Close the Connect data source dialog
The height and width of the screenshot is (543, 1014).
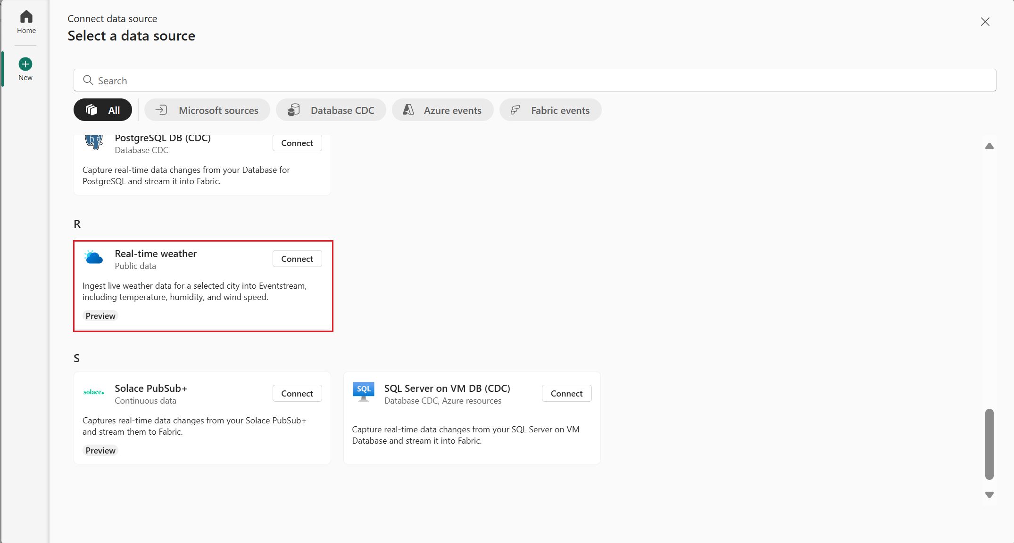[985, 22]
